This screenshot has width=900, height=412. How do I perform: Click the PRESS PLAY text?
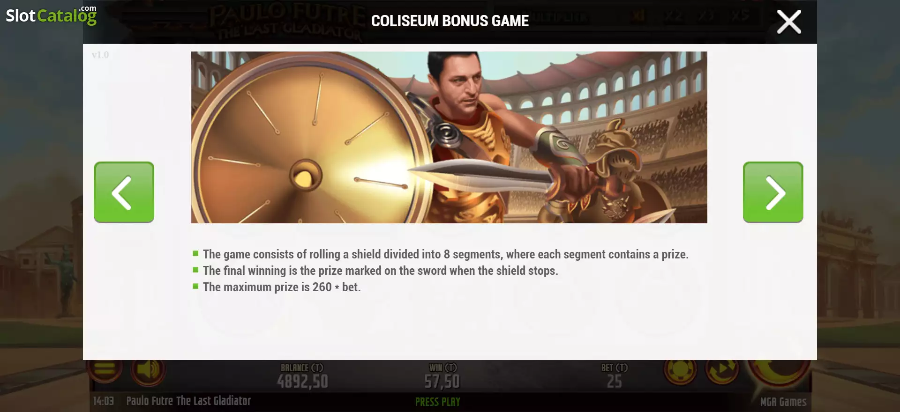(x=438, y=402)
